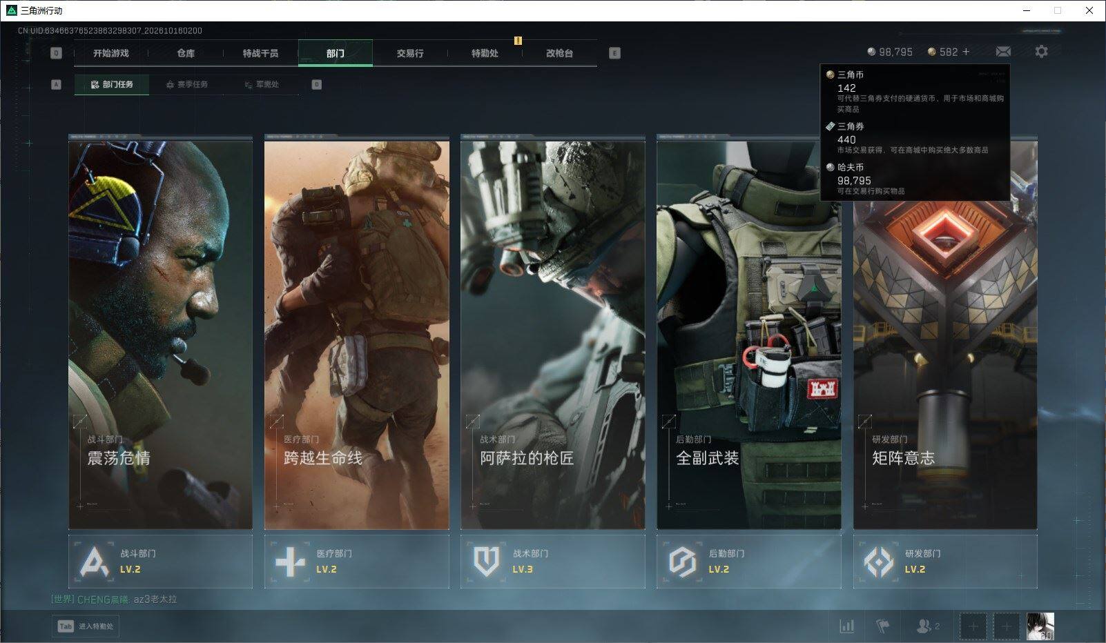Switch to the 开始游戏 tab
Viewport: 1106px width, 643px height.
(111, 53)
